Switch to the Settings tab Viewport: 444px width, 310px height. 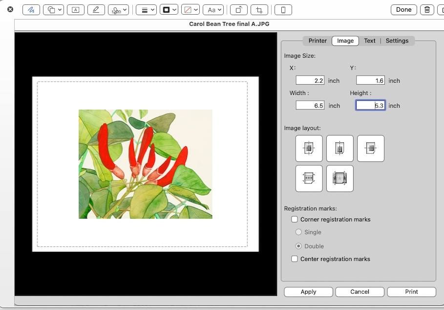[397, 41]
